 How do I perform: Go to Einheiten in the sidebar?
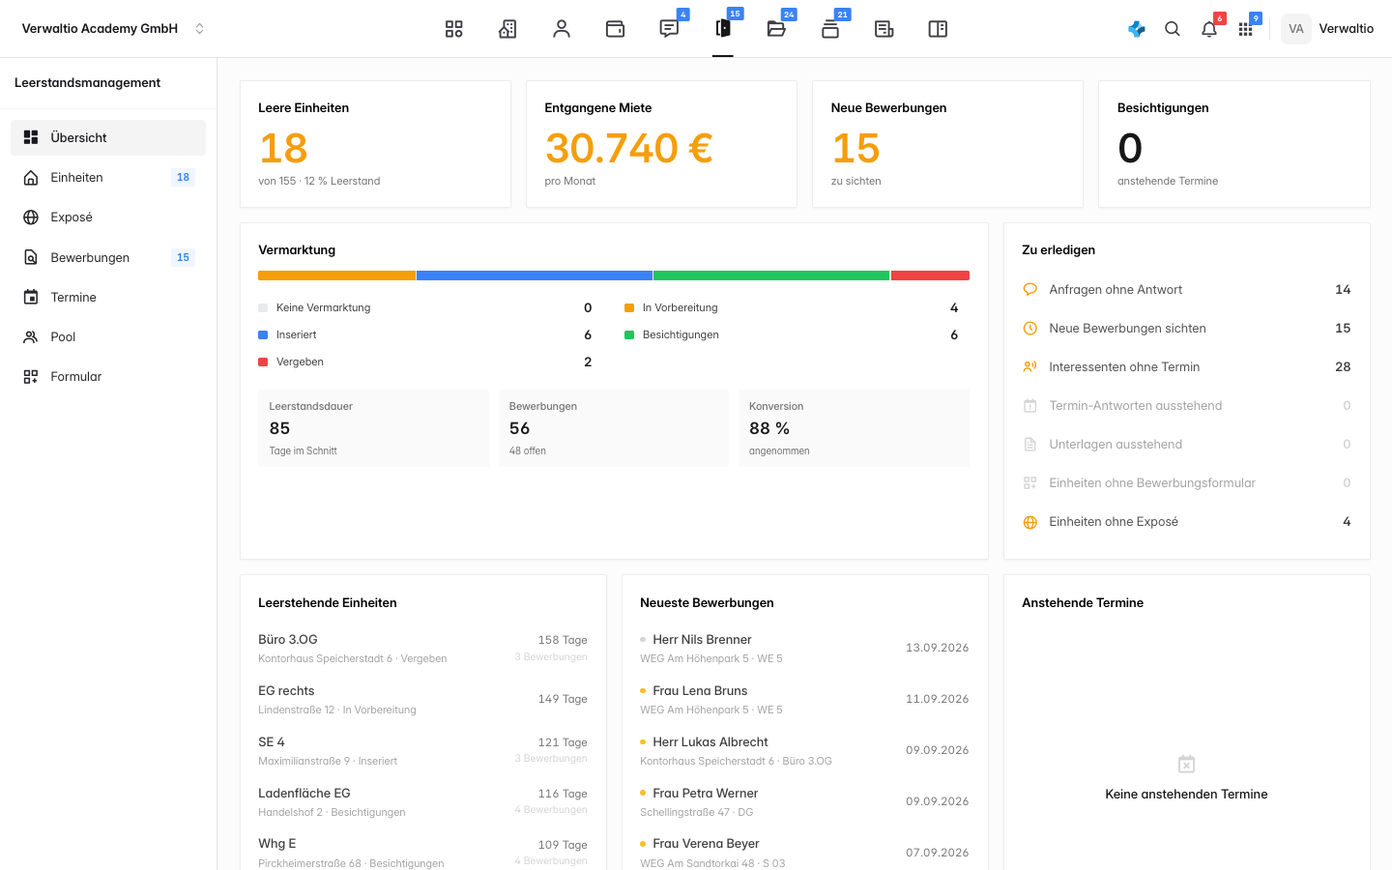(108, 177)
